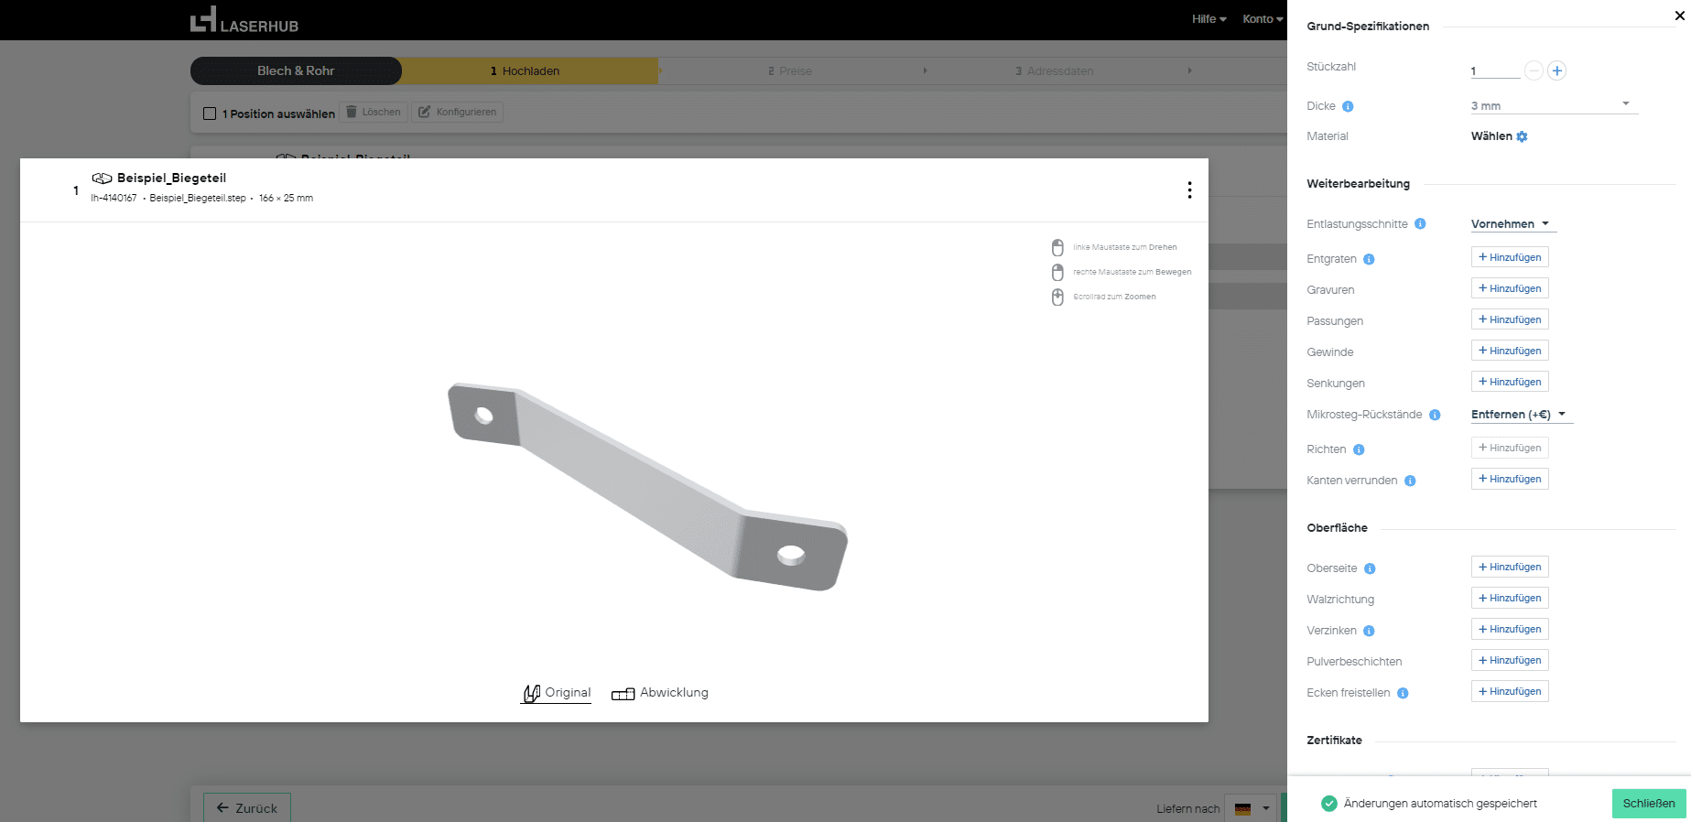Open the three-dot menu for Beispiel_Biegeteil
Image resolution: width=1691 pixels, height=822 pixels.
point(1189,189)
